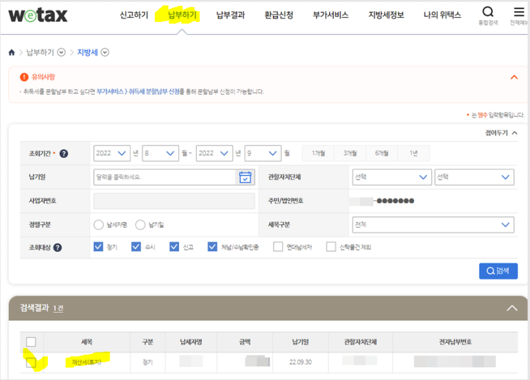The image size is (530, 380).
Task: Click the home icon in breadcrumb
Action: click(12, 53)
